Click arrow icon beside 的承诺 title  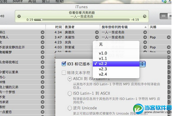[43, 102]
